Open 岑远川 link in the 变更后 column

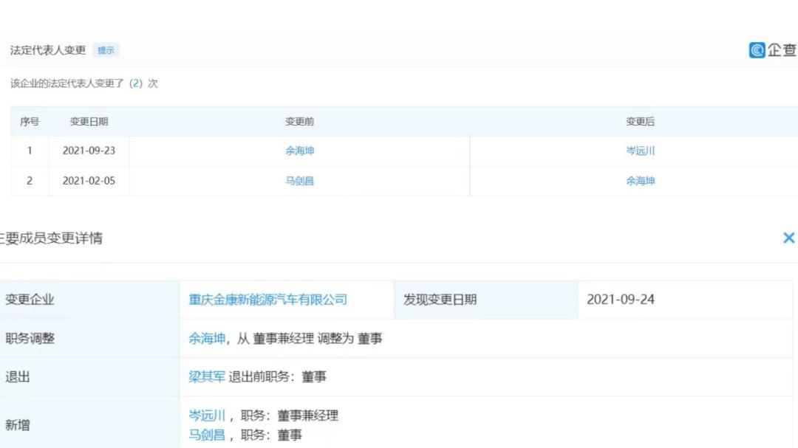(640, 151)
